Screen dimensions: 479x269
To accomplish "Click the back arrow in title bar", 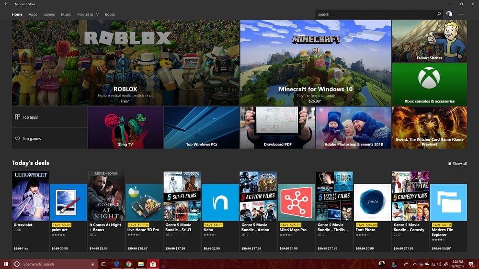I will [6, 4].
